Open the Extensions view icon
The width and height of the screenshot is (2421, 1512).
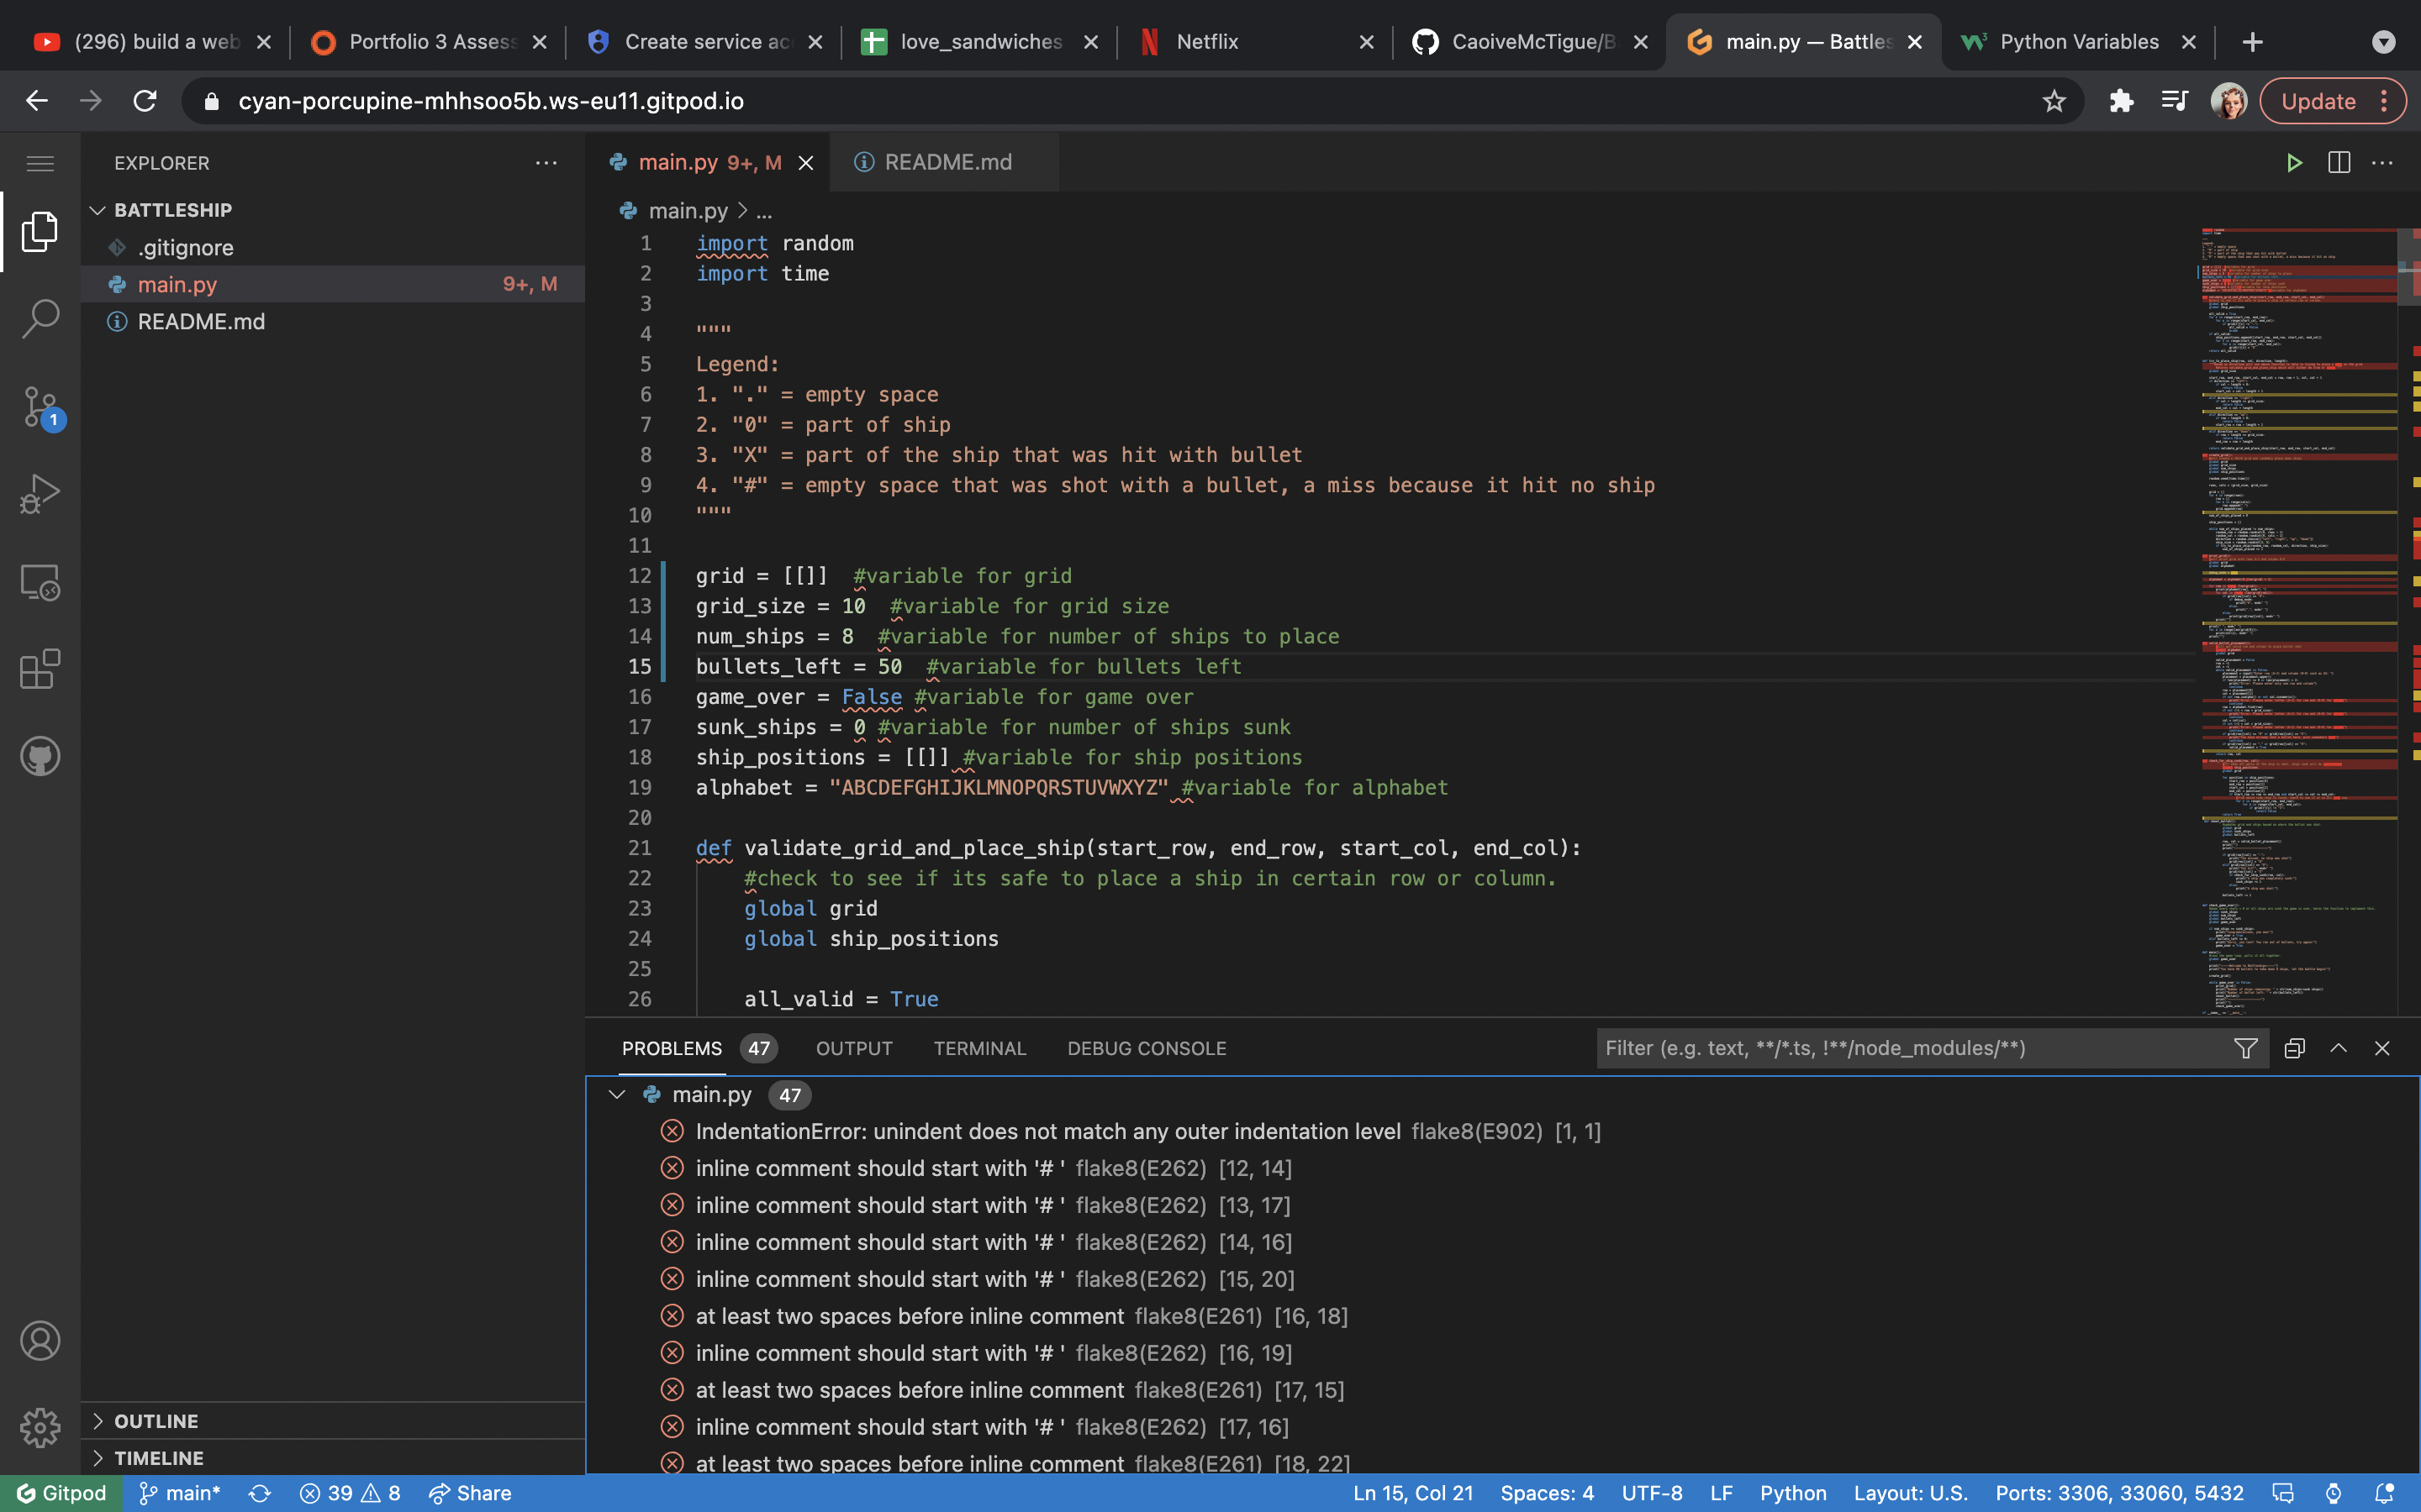pyautogui.click(x=40, y=669)
